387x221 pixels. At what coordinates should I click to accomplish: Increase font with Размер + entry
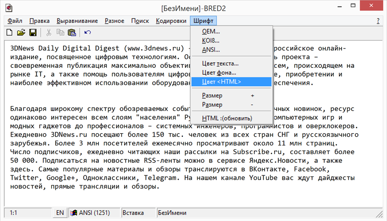(232, 95)
